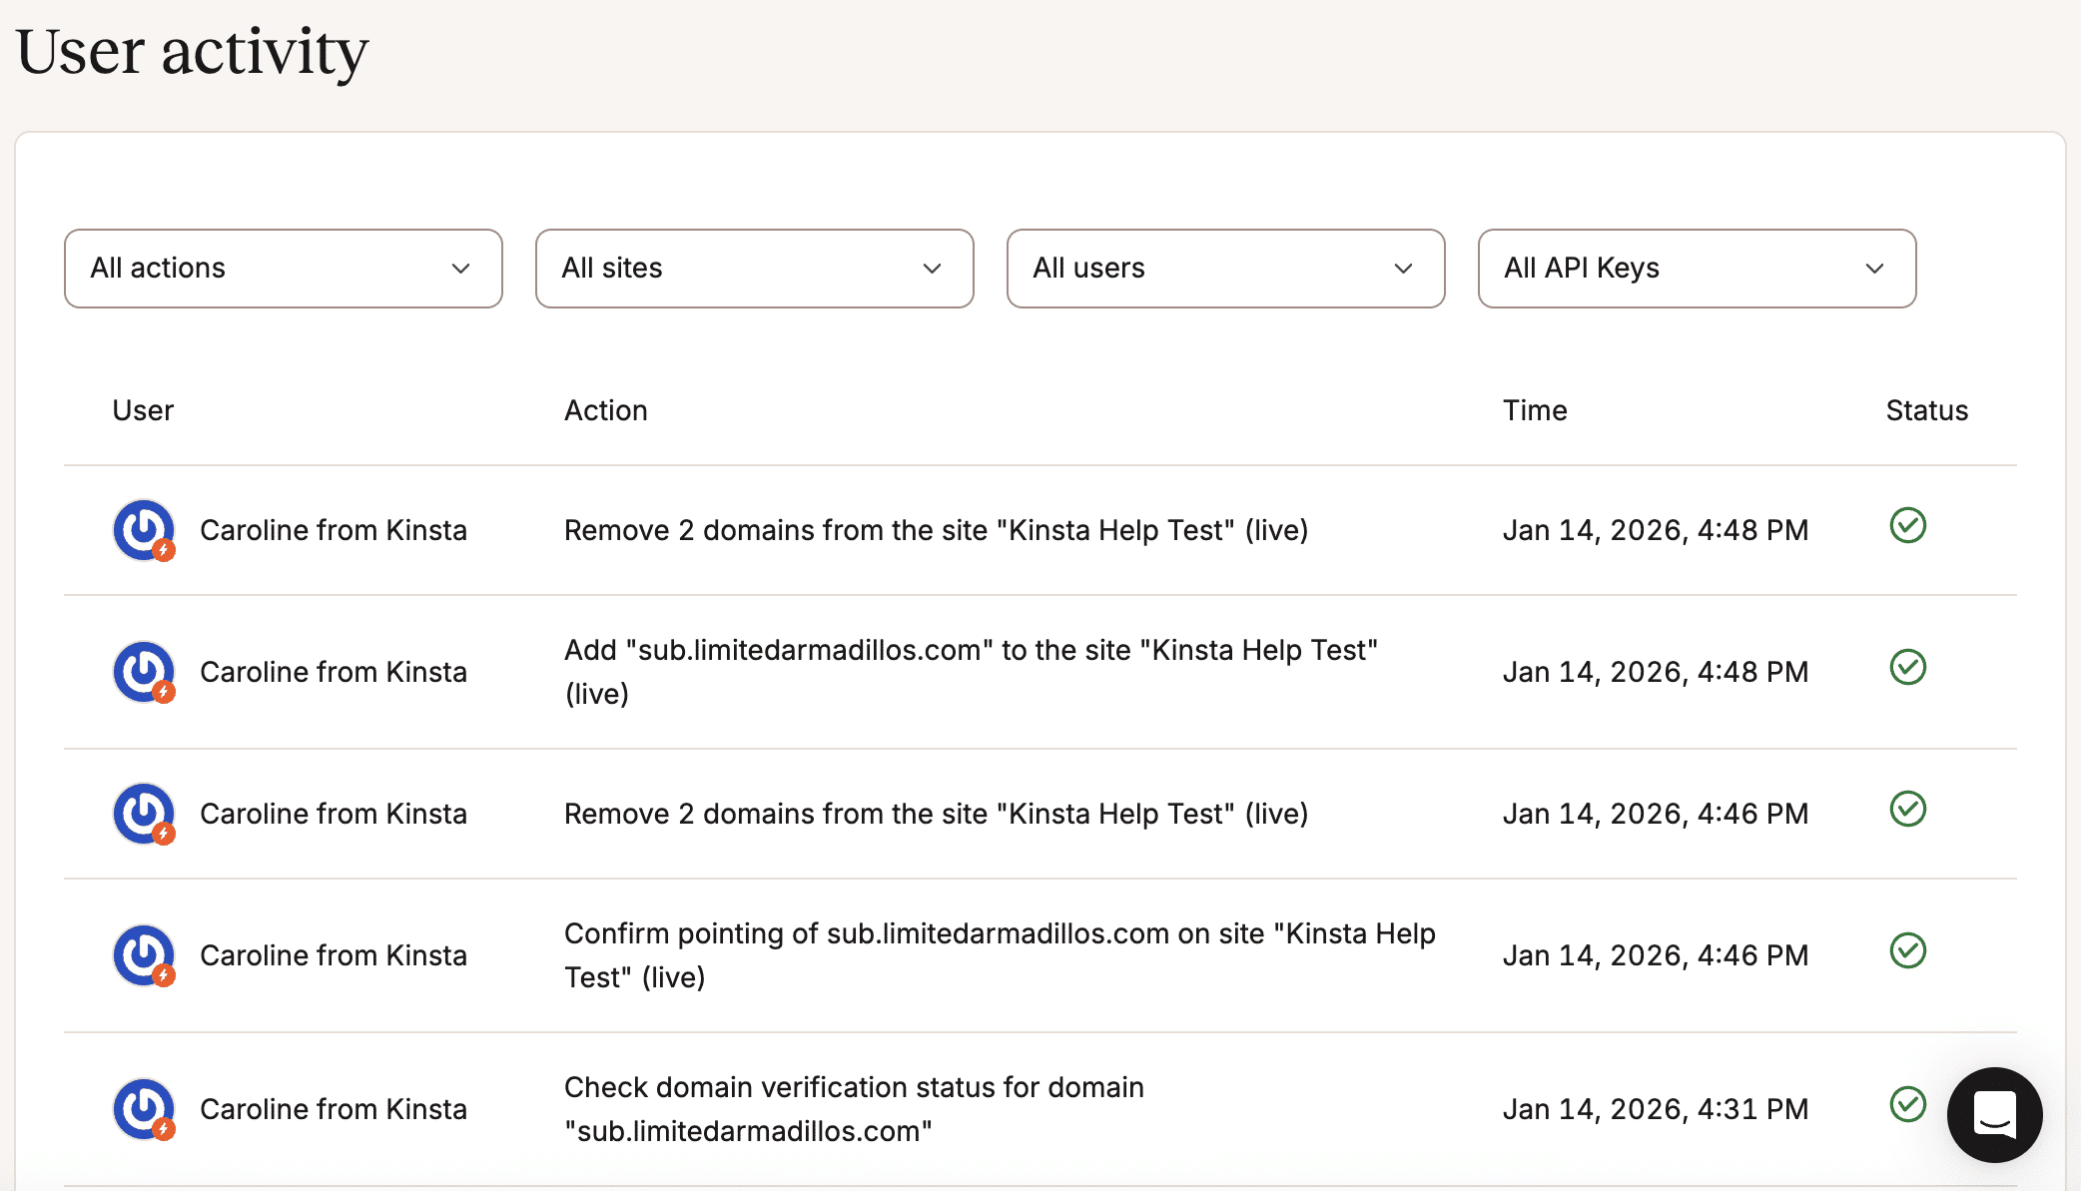Click the Time column header
The width and height of the screenshot is (2081, 1191).
(1535, 410)
